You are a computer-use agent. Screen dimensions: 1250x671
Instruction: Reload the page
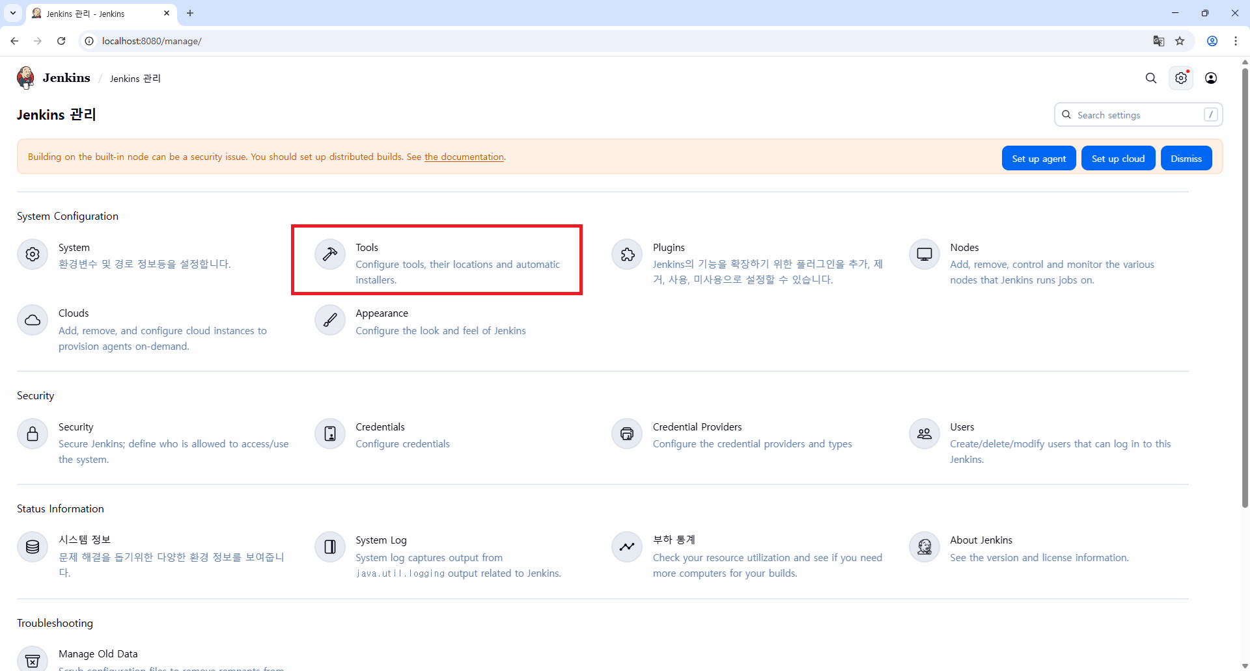pos(61,41)
